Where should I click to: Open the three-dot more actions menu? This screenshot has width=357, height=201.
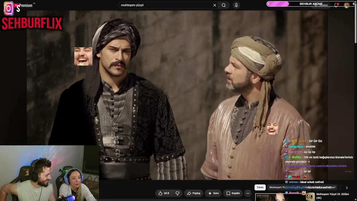click(248, 193)
